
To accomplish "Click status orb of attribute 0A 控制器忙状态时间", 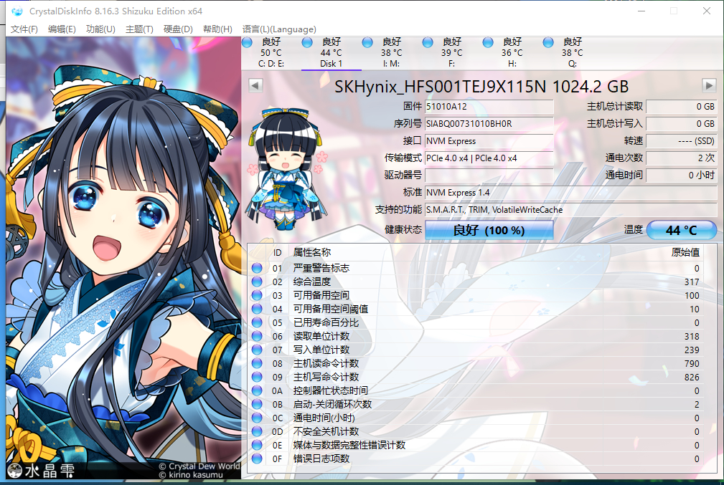I will (x=257, y=390).
